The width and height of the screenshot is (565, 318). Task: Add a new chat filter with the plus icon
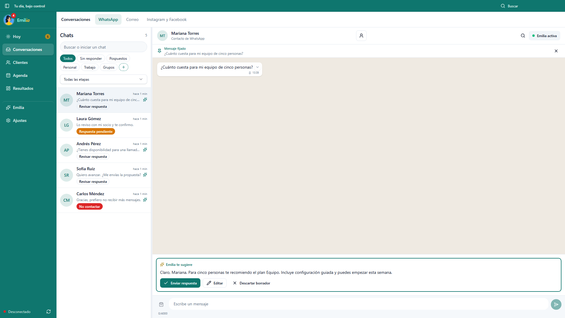click(124, 67)
